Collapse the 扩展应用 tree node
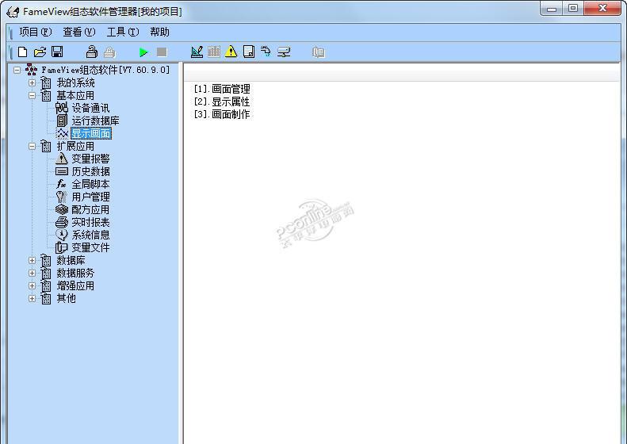This screenshot has height=444, width=627. click(x=32, y=147)
